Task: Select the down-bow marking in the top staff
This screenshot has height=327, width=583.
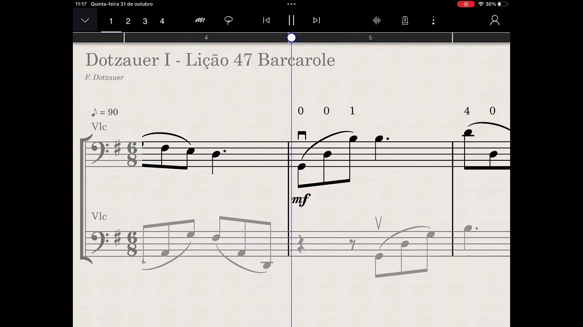Action: pos(302,135)
